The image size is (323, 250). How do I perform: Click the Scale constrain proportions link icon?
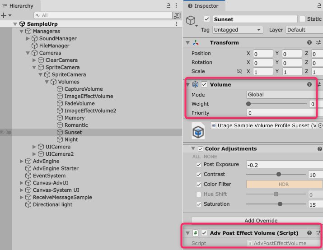pos(239,71)
